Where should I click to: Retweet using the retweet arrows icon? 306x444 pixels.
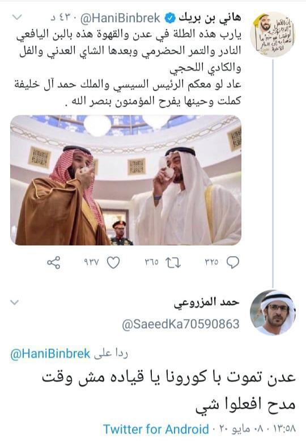pyautogui.click(x=173, y=263)
